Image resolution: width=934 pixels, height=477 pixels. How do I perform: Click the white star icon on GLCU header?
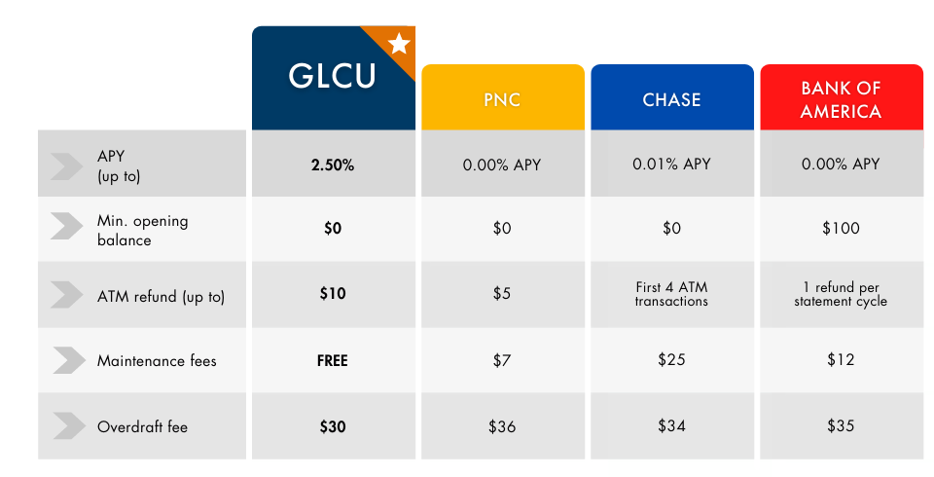(399, 44)
